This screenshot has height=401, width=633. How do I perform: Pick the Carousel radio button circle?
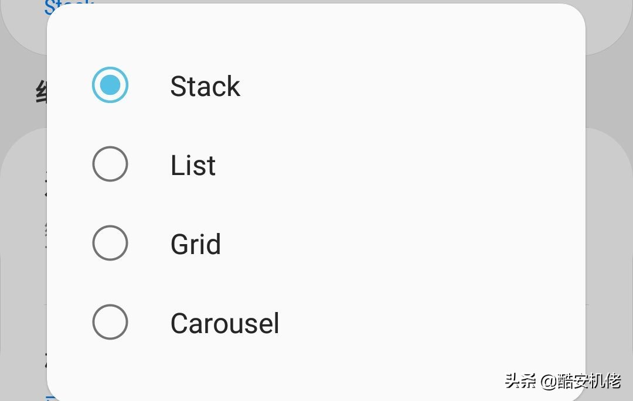(110, 322)
